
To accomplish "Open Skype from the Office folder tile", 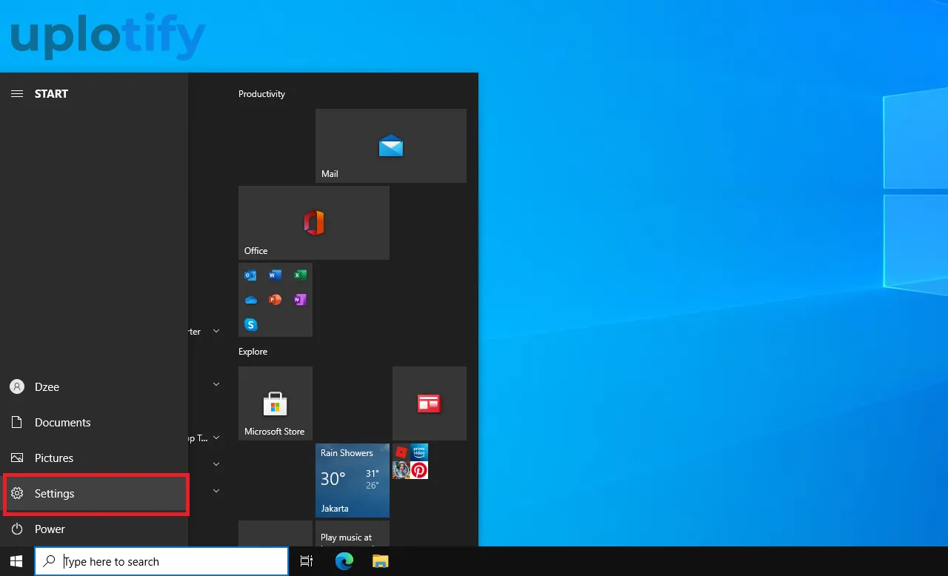I will coord(250,324).
